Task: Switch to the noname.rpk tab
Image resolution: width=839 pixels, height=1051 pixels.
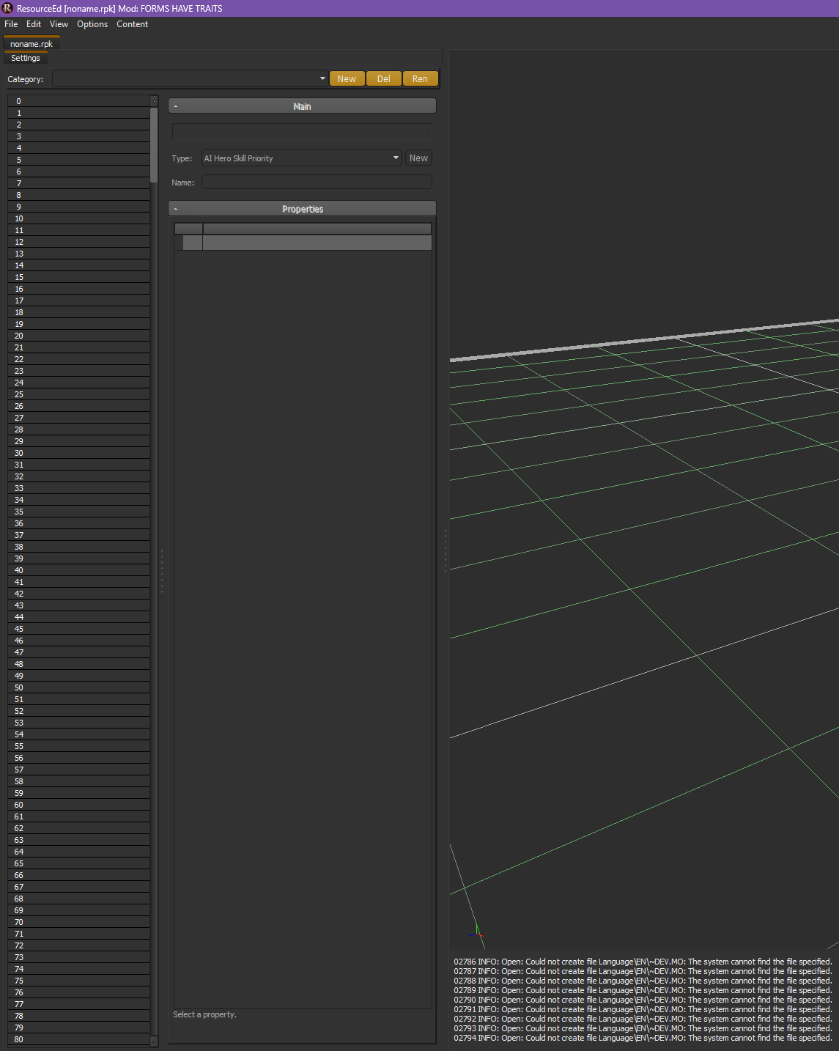Action: point(31,43)
